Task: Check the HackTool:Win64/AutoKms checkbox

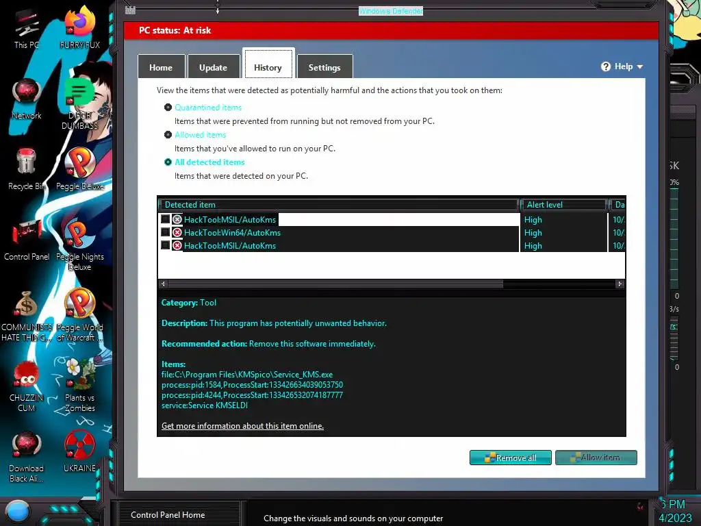Action: pyautogui.click(x=166, y=232)
